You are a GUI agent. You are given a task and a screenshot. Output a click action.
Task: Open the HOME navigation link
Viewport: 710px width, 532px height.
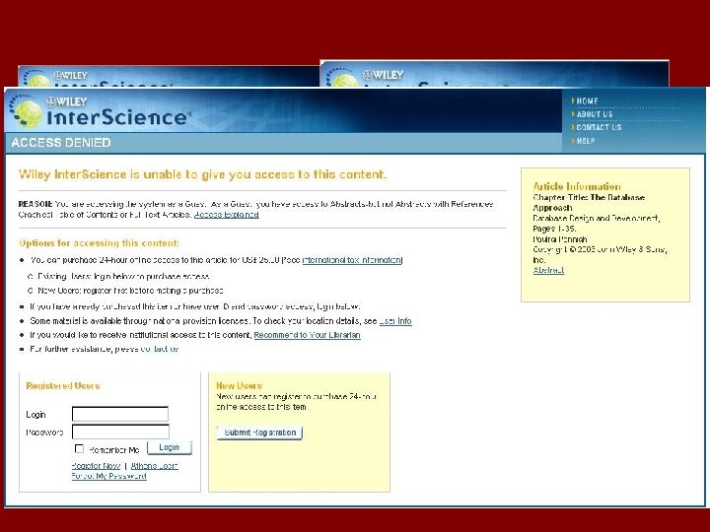588,100
